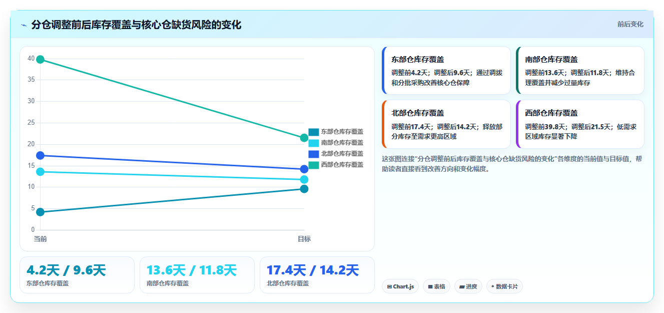Screen dimensions: 664x313
Task: Click the sparkle icon in 数据卡片 chip
Action: click(x=493, y=286)
